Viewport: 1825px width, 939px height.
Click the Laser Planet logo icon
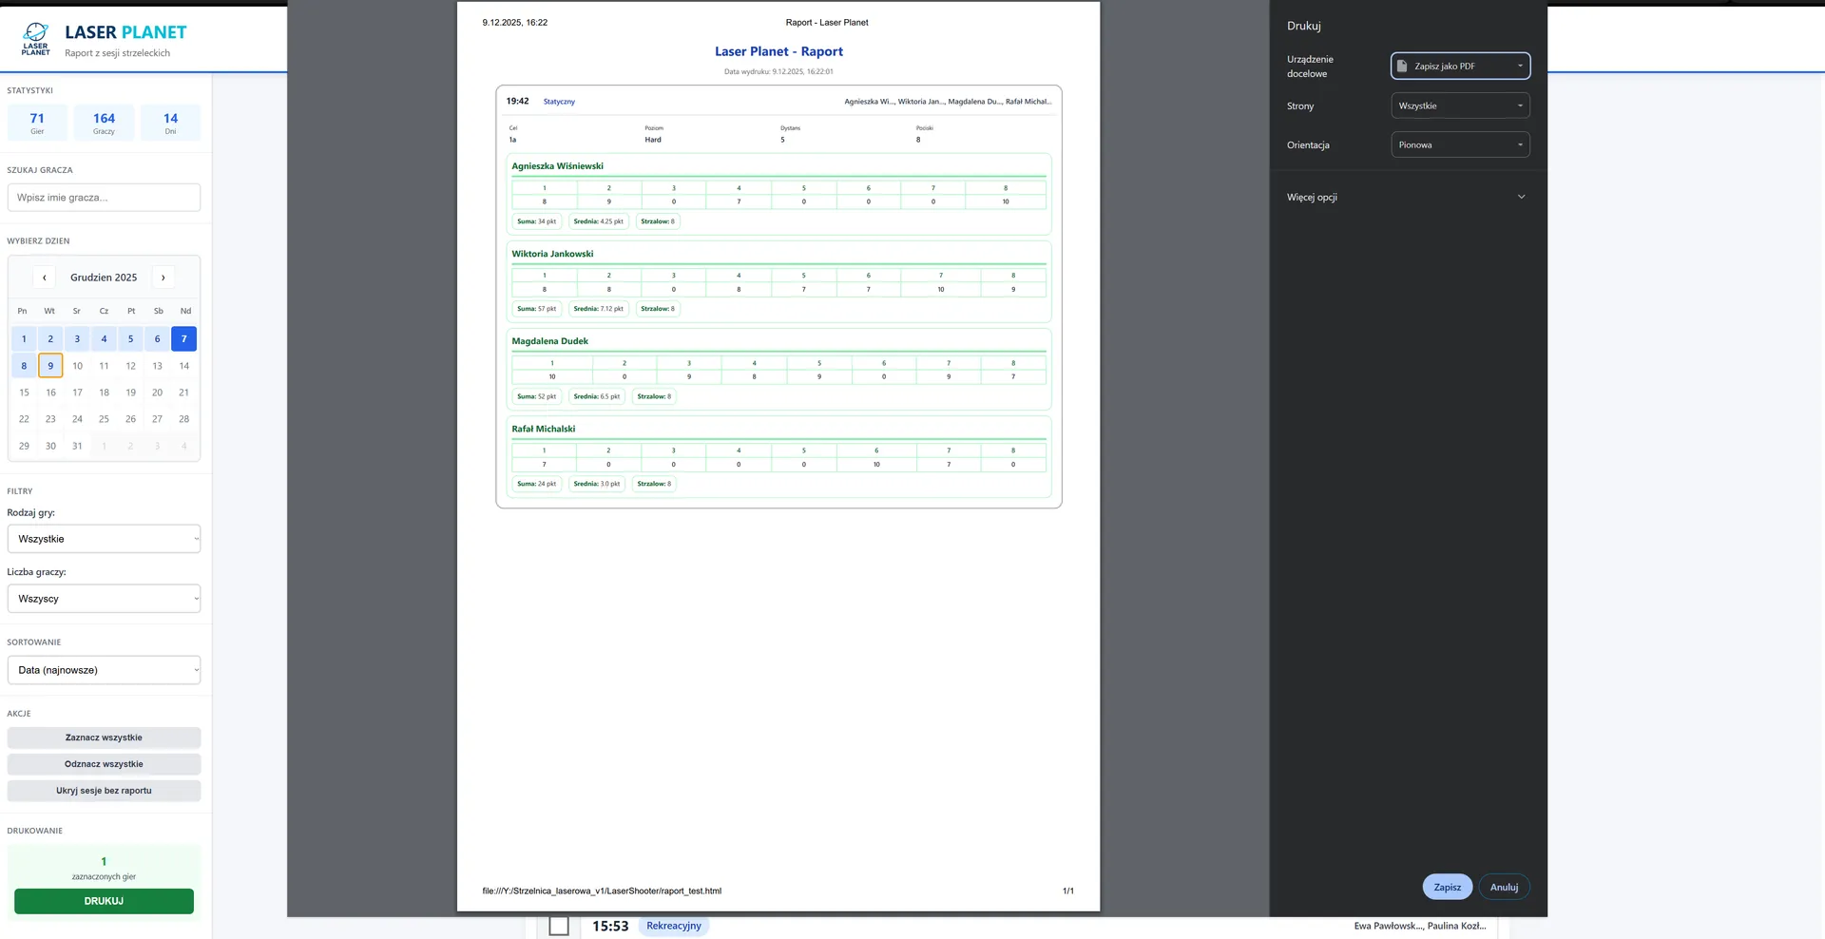pyautogui.click(x=36, y=39)
